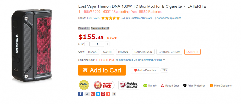This screenshot has height=104, width=241.
Task: Share via Google Plus icon
Action: [x=93, y=94]
